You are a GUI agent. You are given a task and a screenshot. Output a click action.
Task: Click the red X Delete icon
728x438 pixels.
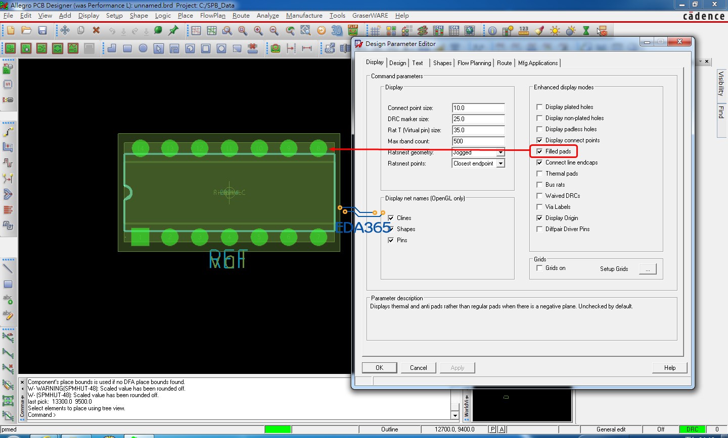point(96,31)
